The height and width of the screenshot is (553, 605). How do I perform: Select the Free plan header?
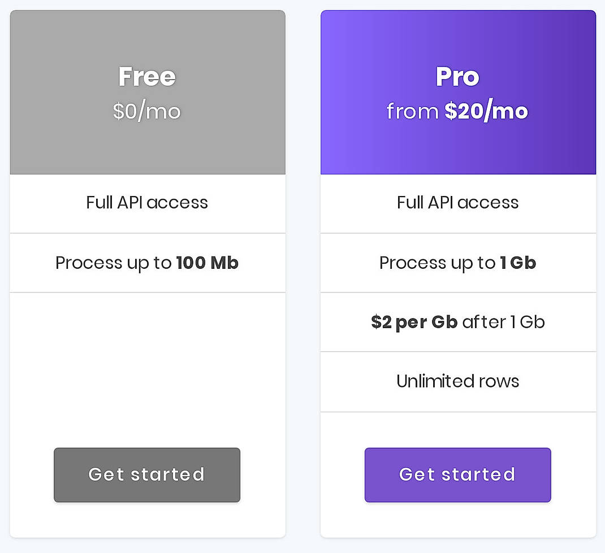(146, 90)
